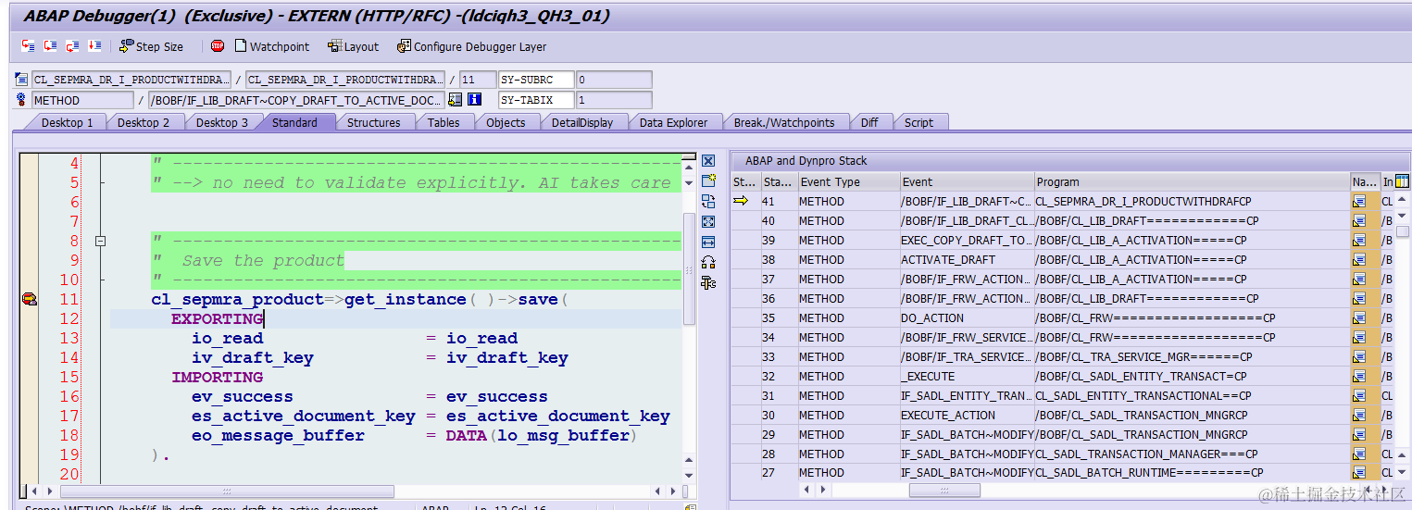
Task: Click the navigation icon in stack row 30
Action: [x=1359, y=415]
